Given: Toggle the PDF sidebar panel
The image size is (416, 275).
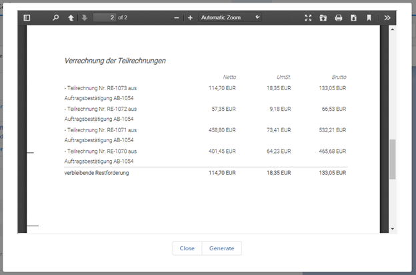Looking at the screenshot, I should tap(27, 17).
